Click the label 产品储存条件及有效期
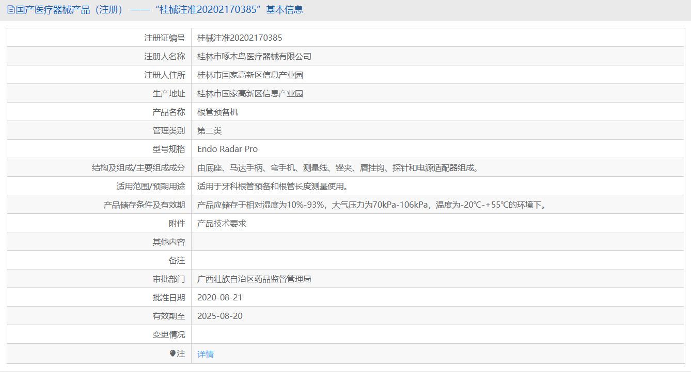This screenshot has width=691, height=372. click(144, 205)
